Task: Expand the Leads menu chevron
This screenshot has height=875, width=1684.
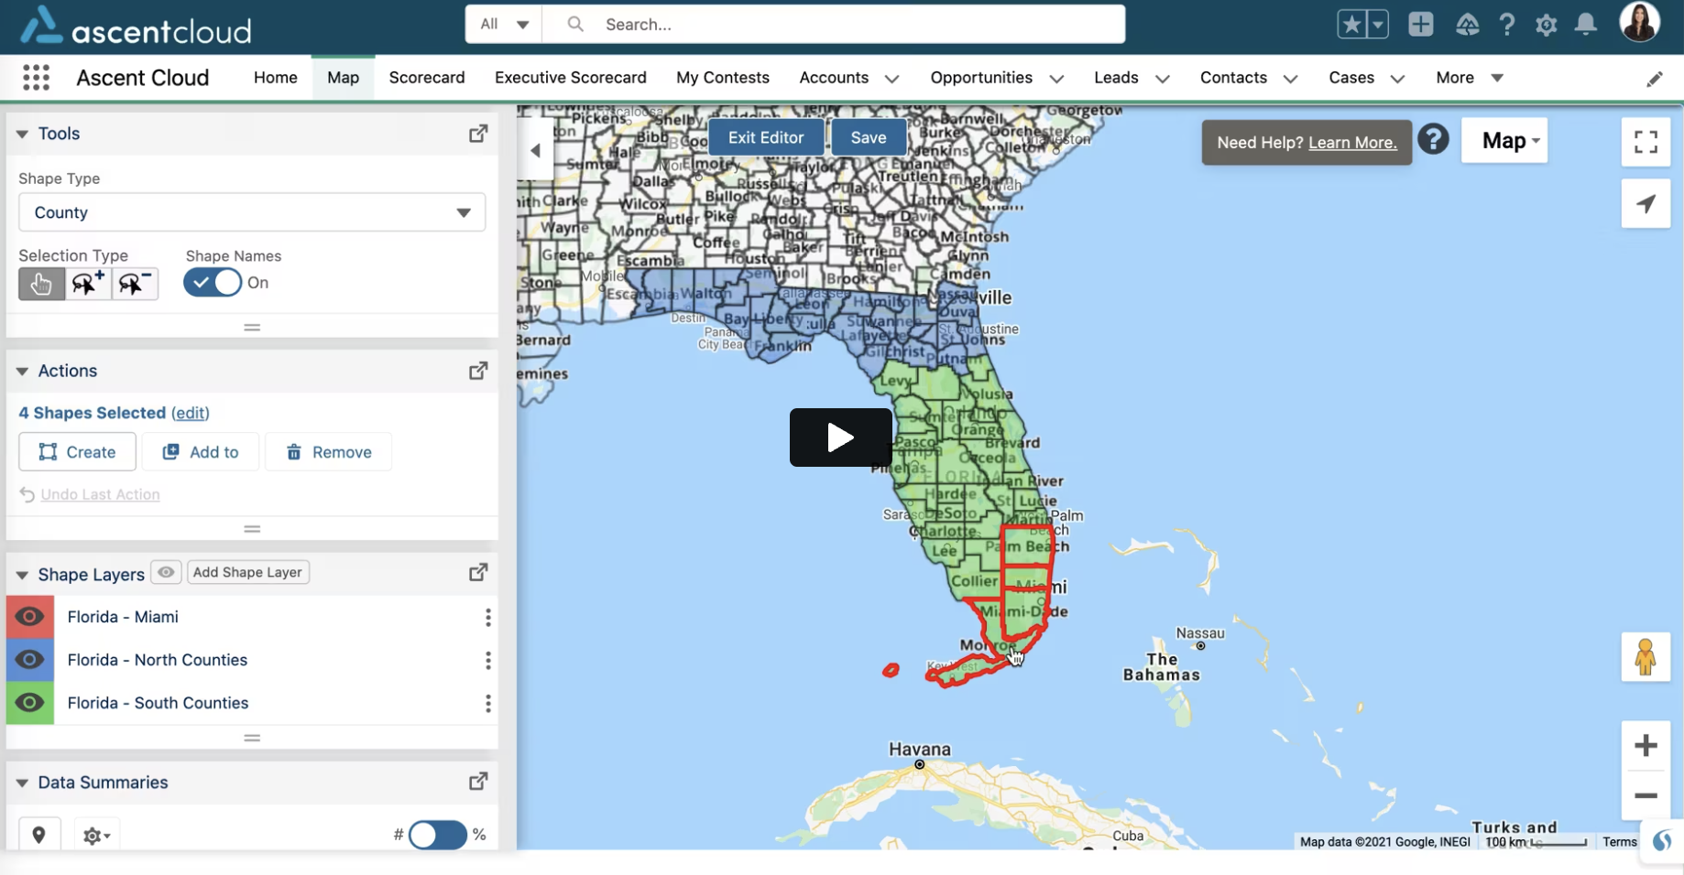Action: click(x=1163, y=79)
